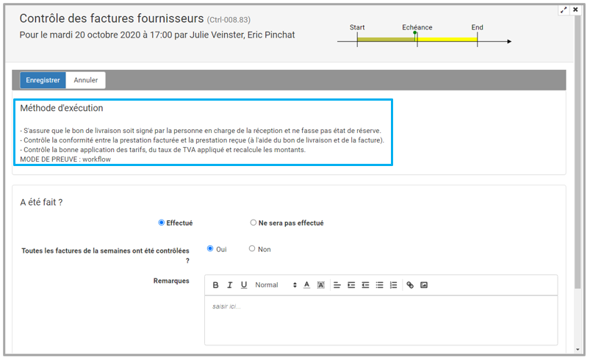
Task: Pick a text color with the A icon
Action: pos(306,285)
